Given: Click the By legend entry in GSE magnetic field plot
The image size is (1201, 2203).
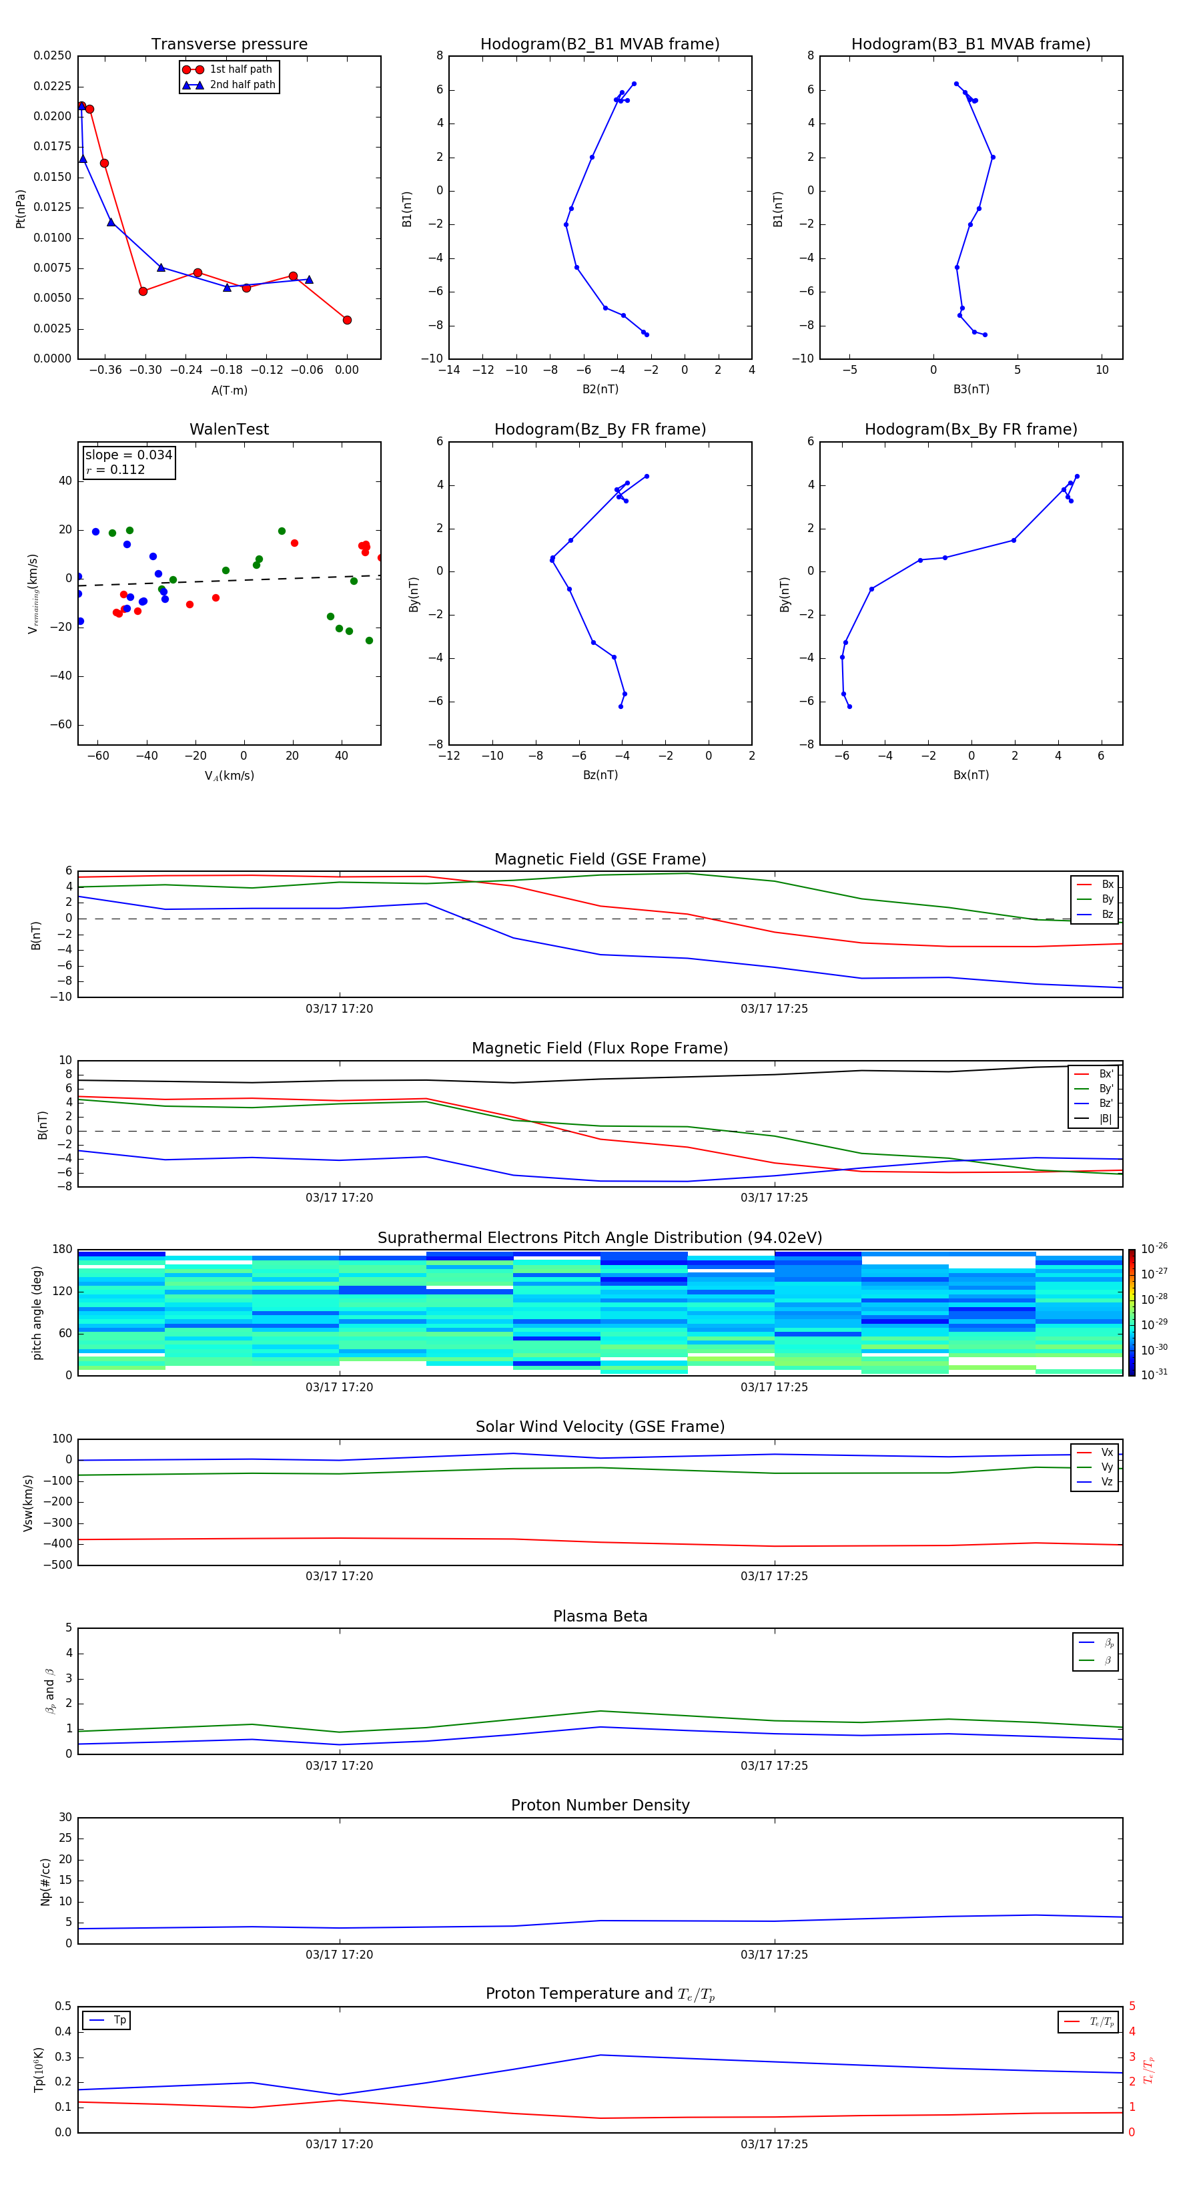Looking at the screenshot, I should (1095, 899).
